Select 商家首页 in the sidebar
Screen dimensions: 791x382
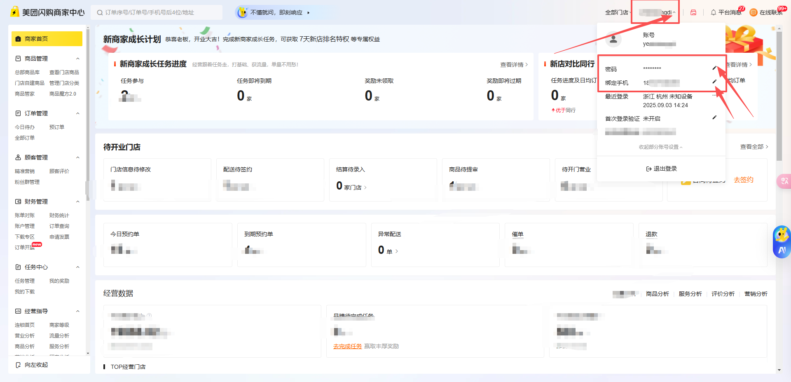(x=47, y=39)
